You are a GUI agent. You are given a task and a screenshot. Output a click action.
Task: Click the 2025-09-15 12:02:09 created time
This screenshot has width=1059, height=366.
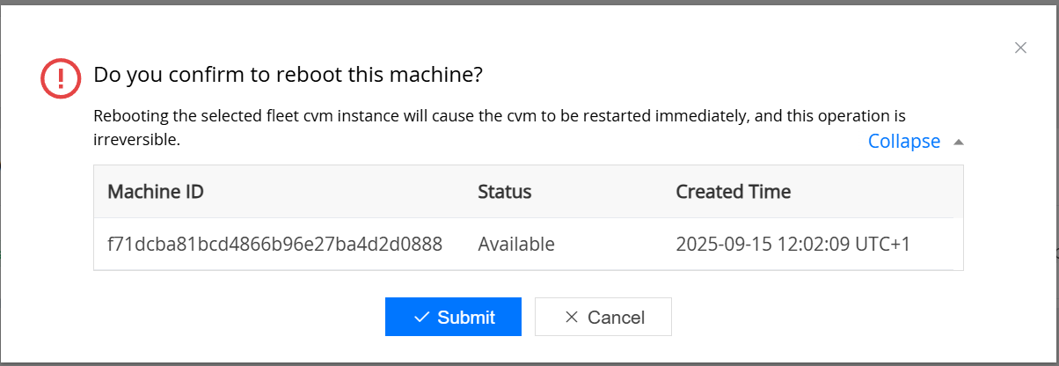tap(767, 244)
